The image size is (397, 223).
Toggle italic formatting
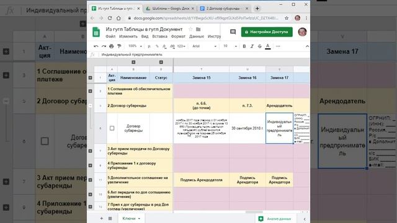coord(252,46)
